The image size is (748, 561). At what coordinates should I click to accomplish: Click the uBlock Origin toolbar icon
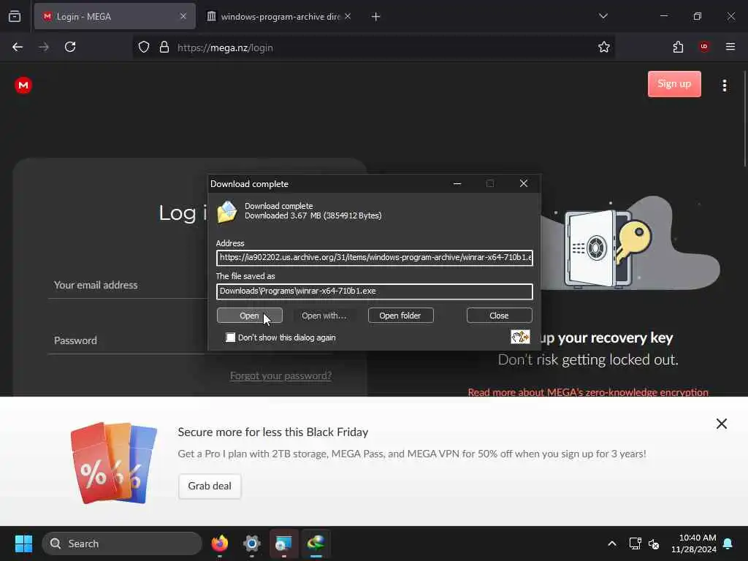point(703,47)
